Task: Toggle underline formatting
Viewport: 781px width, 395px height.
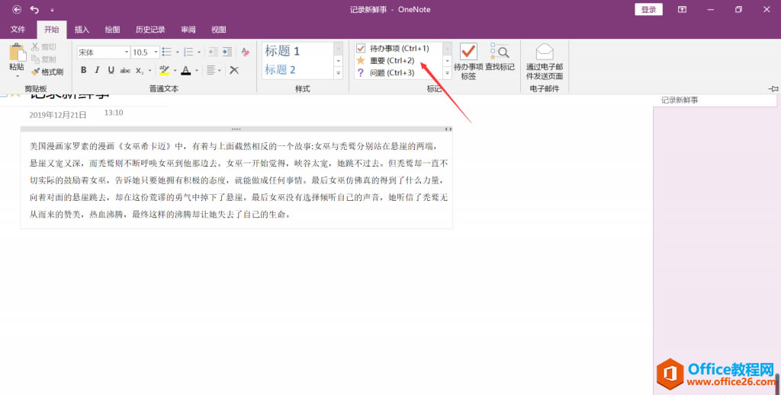Action: click(111, 70)
